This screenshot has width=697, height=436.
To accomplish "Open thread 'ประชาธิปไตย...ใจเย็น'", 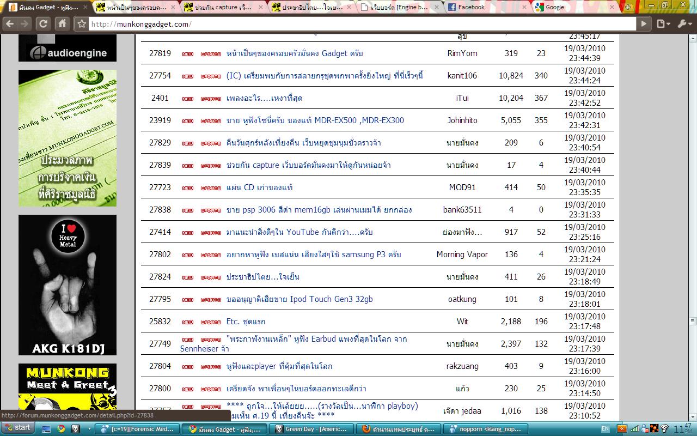I will (263, 277).
